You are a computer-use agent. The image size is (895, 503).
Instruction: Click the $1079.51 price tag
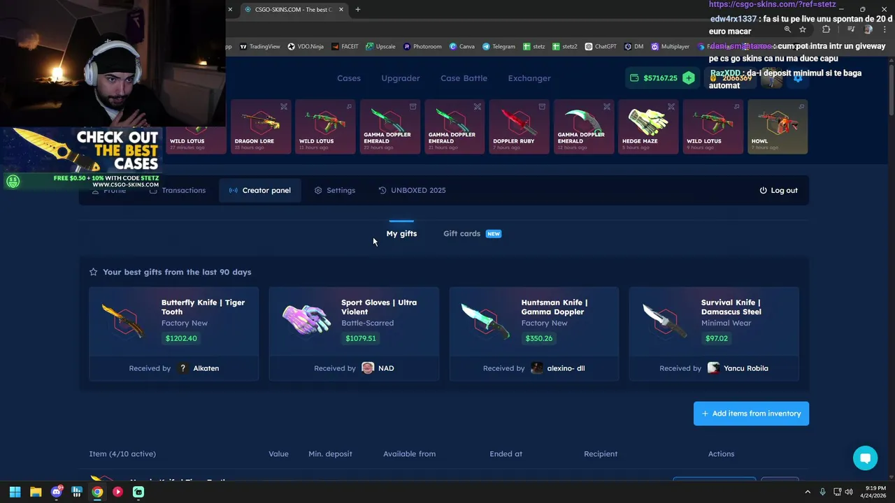(361, 338)
